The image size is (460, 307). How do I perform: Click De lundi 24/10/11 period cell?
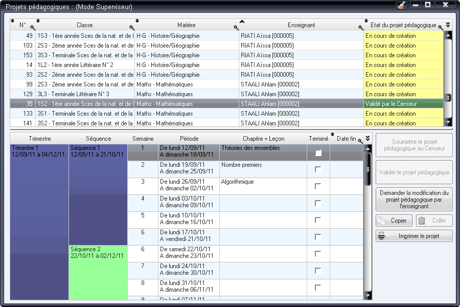189,271
